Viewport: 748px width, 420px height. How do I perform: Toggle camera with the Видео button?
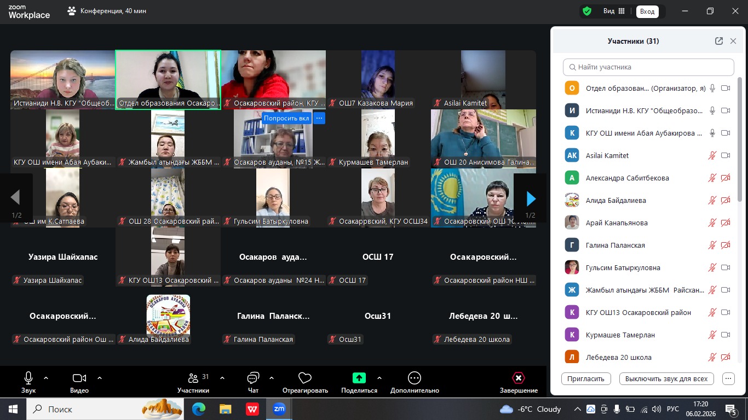(79, 378)
